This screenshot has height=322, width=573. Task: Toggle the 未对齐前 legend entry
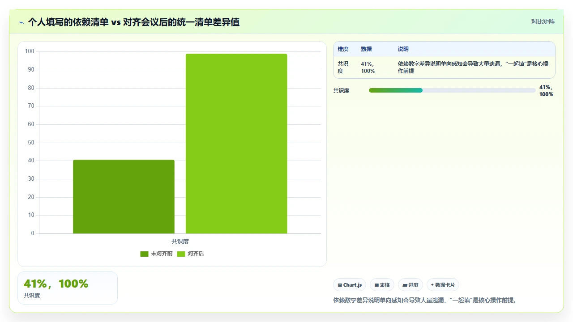coord(156,254)
